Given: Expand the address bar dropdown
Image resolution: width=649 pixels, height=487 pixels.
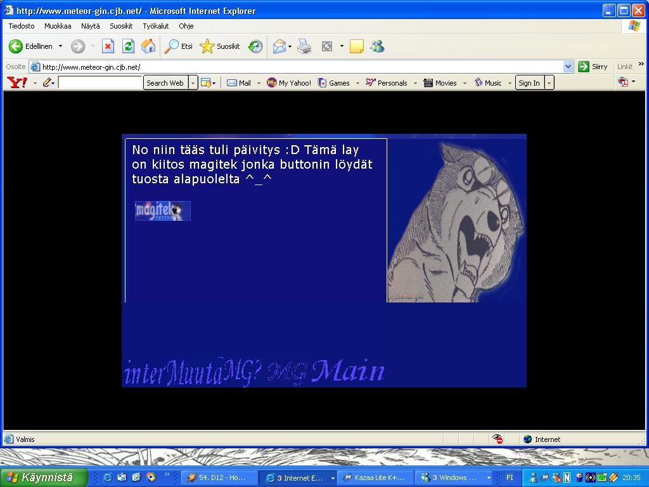Looking at the screenshot, I should tap(568, 67).
